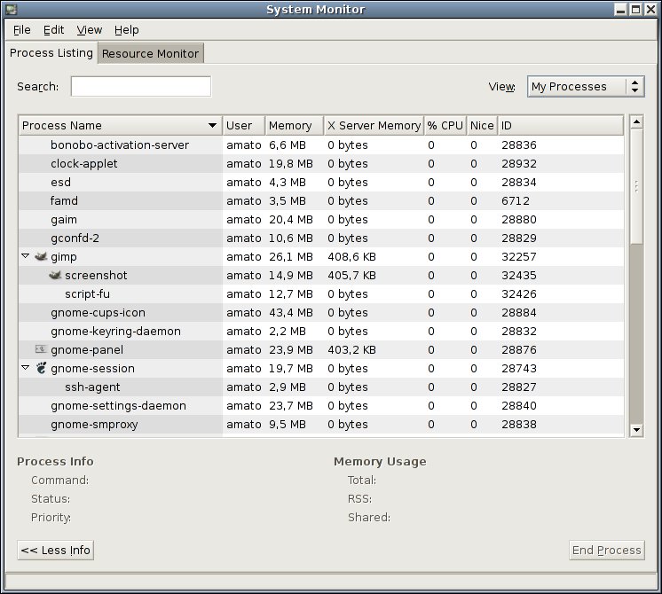This screenshot has width=662, height=594.
Task: Switch to the Resource Monitor tab
Action: (150, 53)
